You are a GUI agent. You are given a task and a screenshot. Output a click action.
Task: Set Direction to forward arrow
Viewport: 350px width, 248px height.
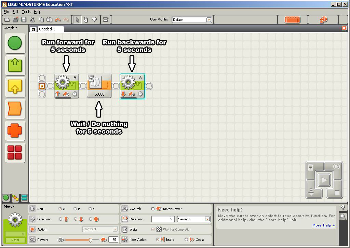pyautogui.click(x=60, y=219)
